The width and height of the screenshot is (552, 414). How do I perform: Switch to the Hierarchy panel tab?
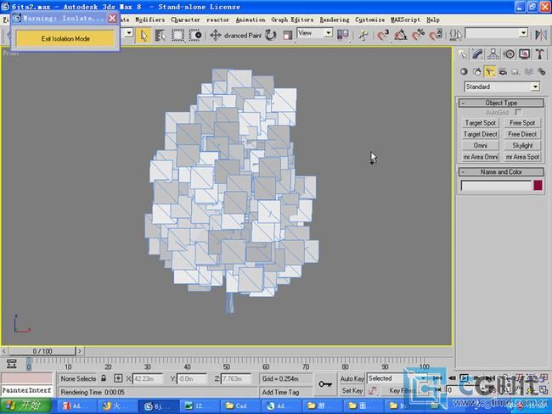(493, 53)
